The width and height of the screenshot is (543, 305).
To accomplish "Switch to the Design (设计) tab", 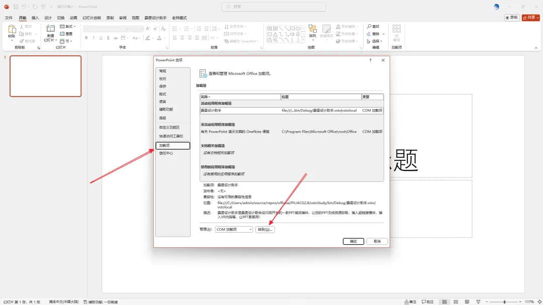I will [x=48, y=18].
